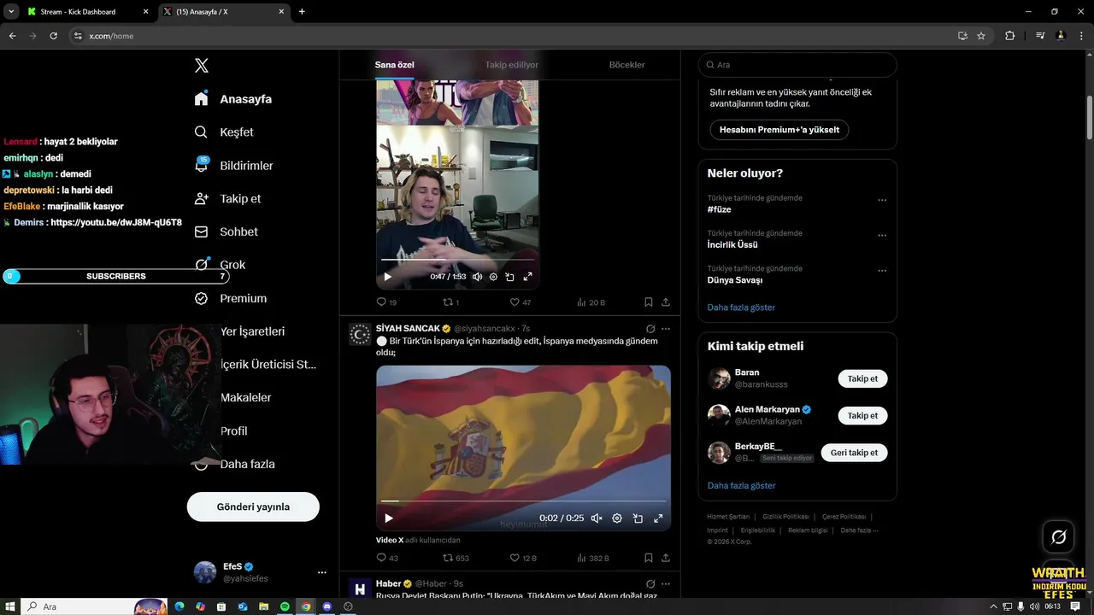Open more menu on Haber post
Image resolution: width=1094 pixels, height=615 pixels.
666,583
